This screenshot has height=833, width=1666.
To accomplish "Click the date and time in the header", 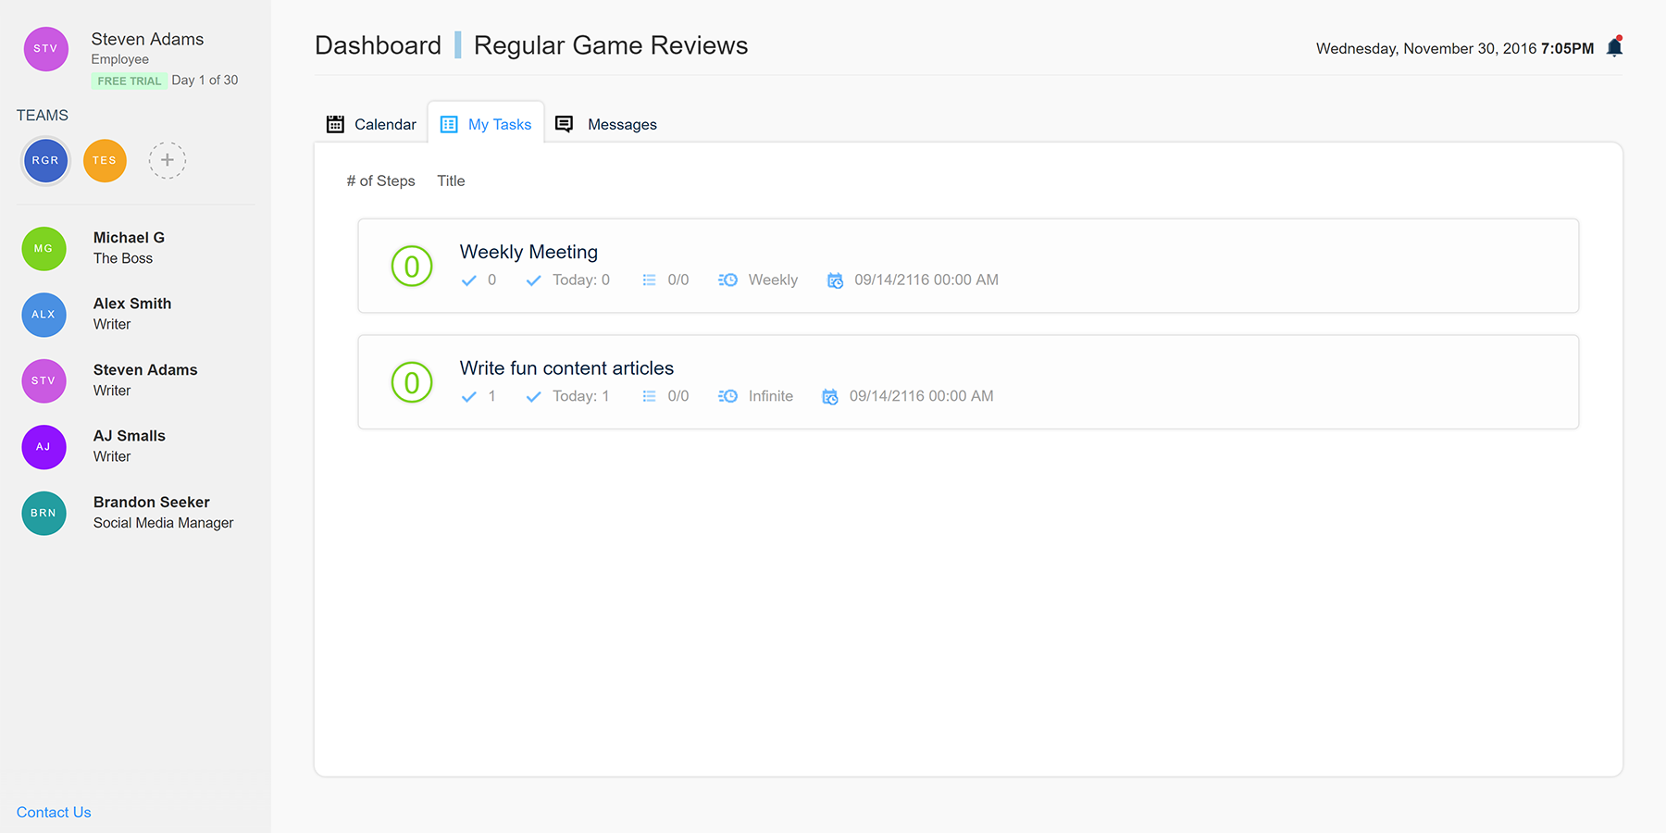I will pyautogui.click(x=1455, y=48).
